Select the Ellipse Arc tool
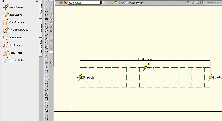The image size is (222, 121). click(x=46, y=43)
